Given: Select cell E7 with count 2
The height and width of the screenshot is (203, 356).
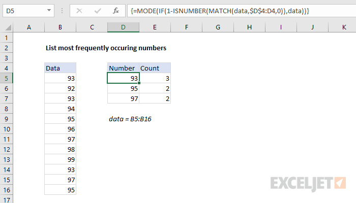Looking at the screenshot, I should 155,98.
